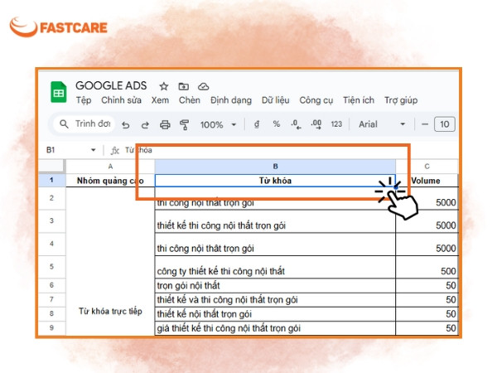Click the select-all corner box
This screenshot has width=497, height=373.
coord(51,167)
